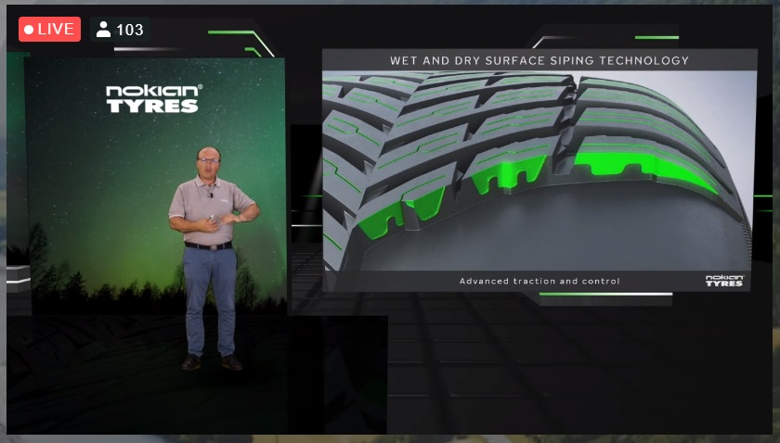Click the lapel microphone on presenter's shirt
This screenshot has width=780, height=443.
coord(212,195)
